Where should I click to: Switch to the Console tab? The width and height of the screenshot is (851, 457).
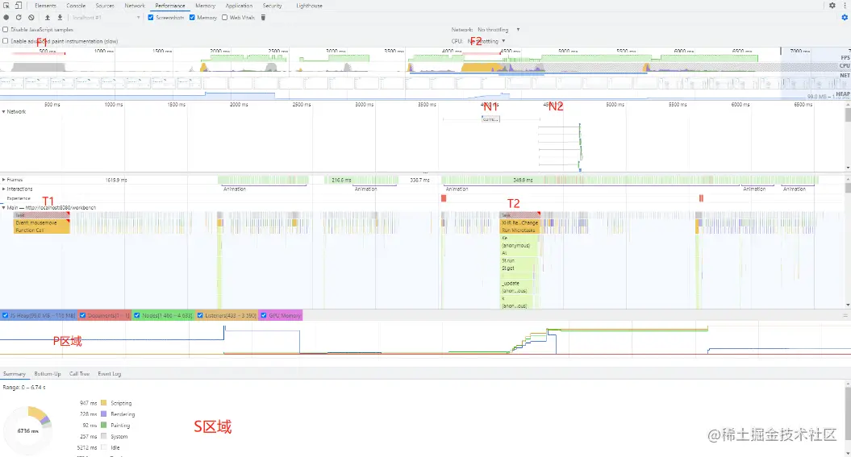click(76, 6)
